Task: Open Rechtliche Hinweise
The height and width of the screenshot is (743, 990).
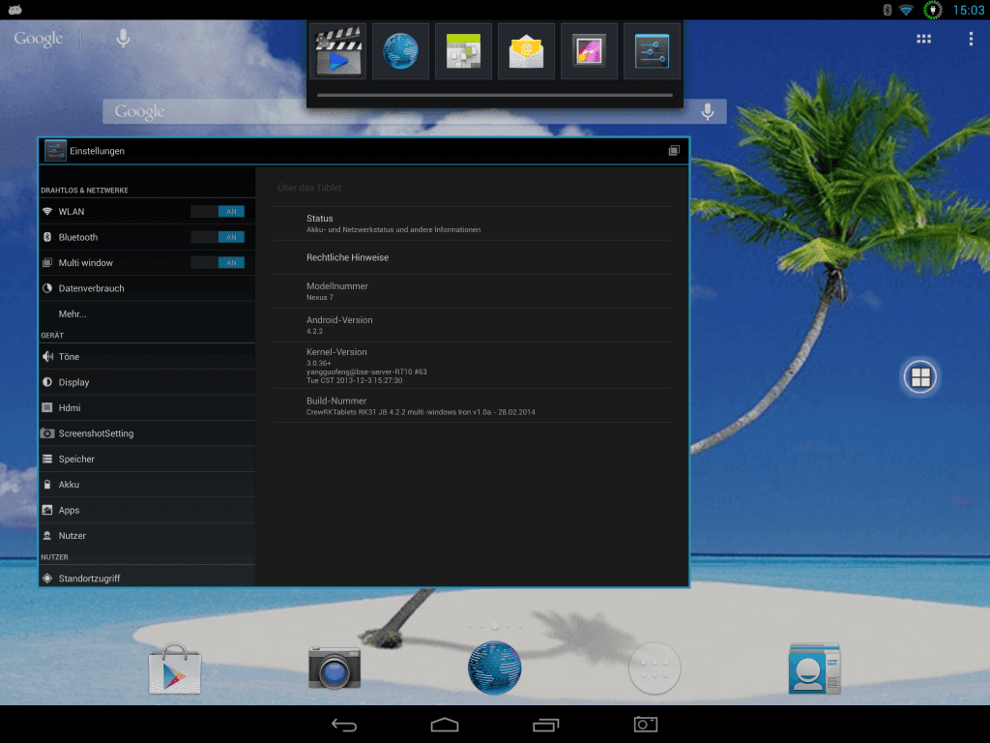Action: pyautogui.click(x=472, y=257)
